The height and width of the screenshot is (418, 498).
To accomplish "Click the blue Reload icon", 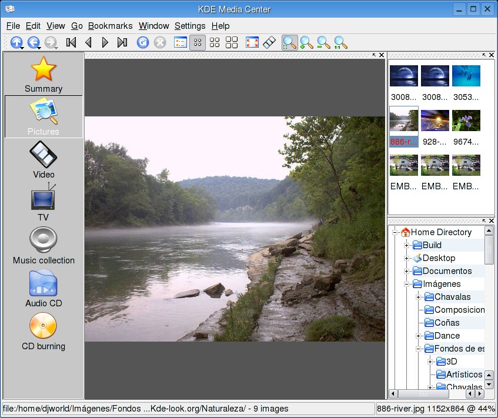I will [143, 42].
